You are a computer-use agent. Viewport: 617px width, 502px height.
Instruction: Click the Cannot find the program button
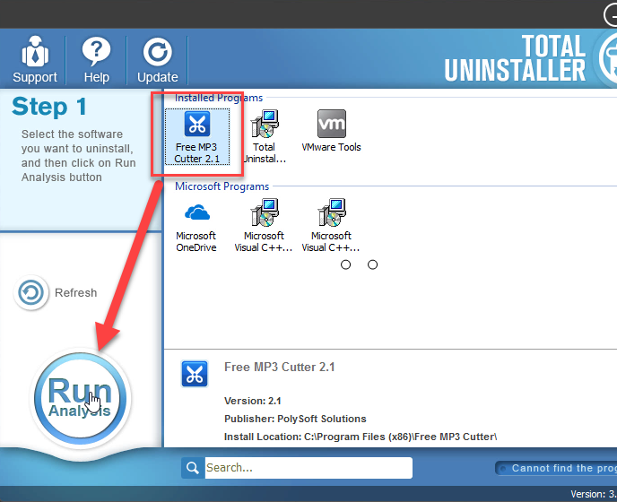pyautogui.click(x=556, y=468)
